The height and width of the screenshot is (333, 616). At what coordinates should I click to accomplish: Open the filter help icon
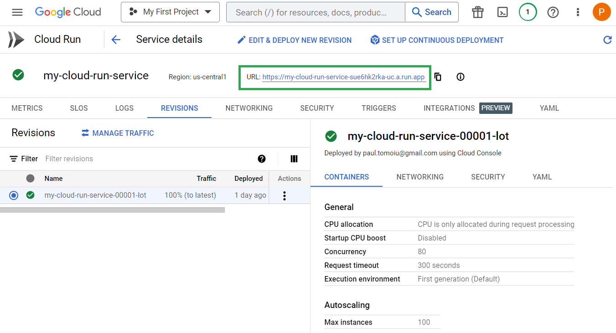262,159
